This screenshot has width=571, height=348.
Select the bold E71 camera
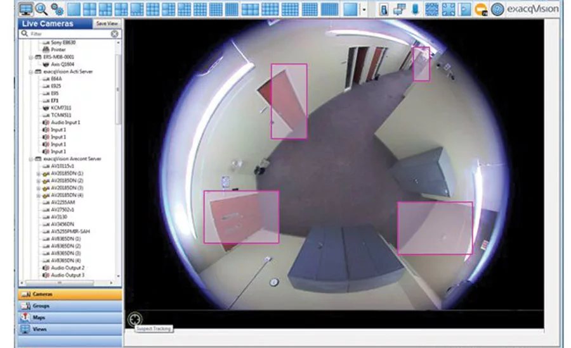pos(55,100)
